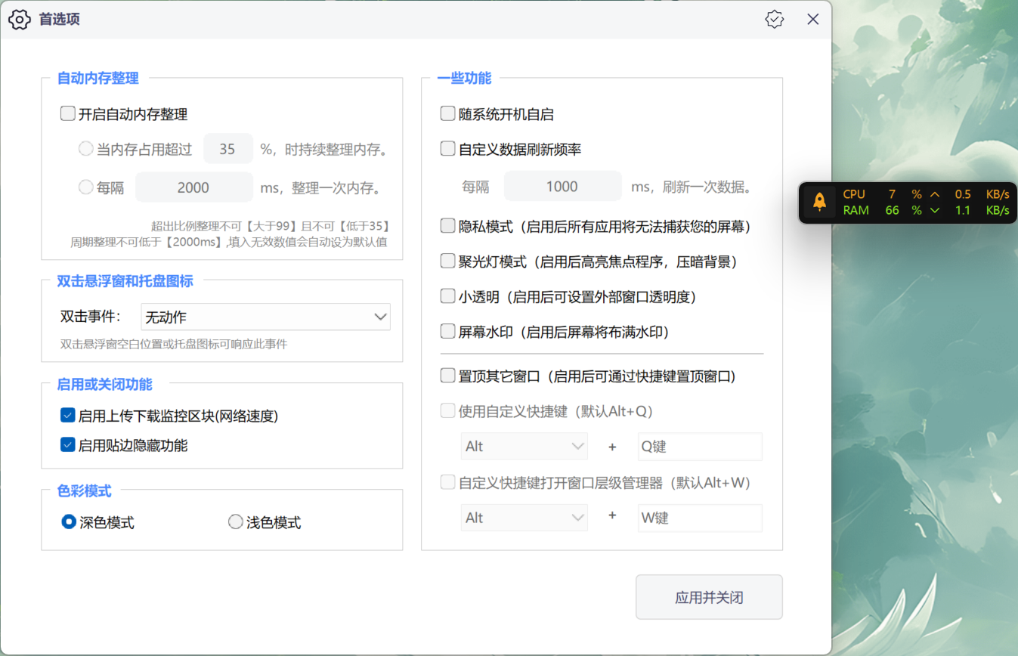Image resolution: width=1018 pixels, height=656 pixels.
Task: Click the badge icon near the close button
Action: (x=774, y=19)
